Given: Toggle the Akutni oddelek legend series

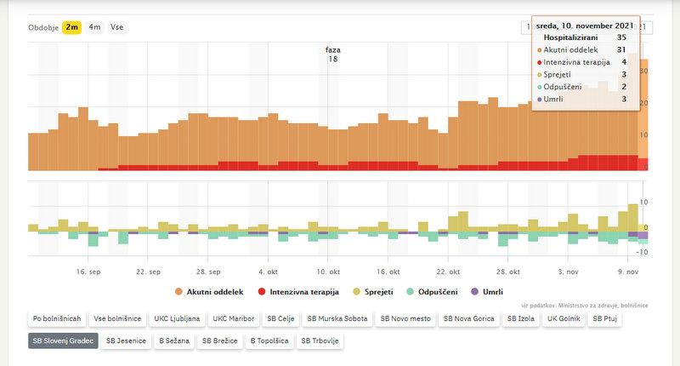Looking at the screenshot, I should pos(208,293).
